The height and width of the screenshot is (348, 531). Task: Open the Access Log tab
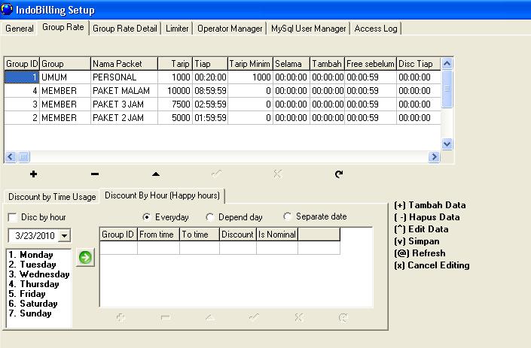click(x=376, y=29)
